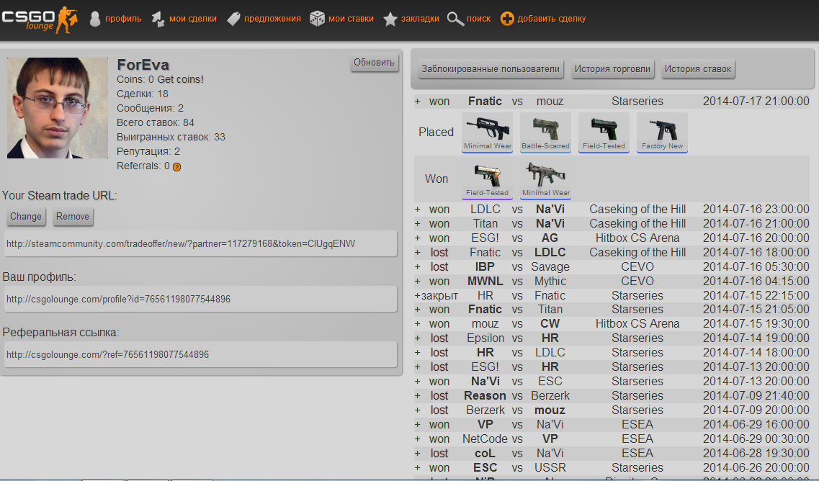Image resolution: width=819 pixels, height=481 pixels.
Task: Open профиль menu item
Action: (x=123, y=19)
